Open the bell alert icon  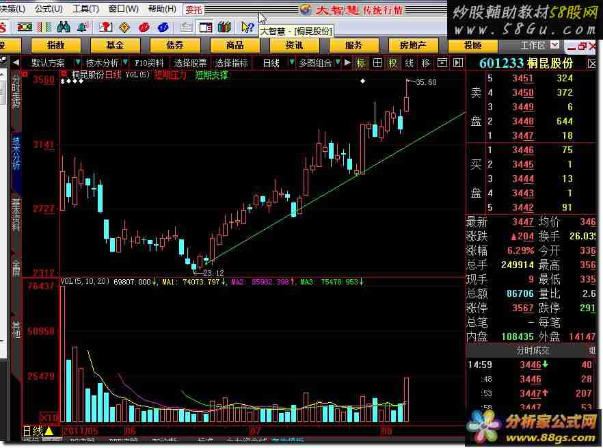pyautogui.click(x=83, y=27)
